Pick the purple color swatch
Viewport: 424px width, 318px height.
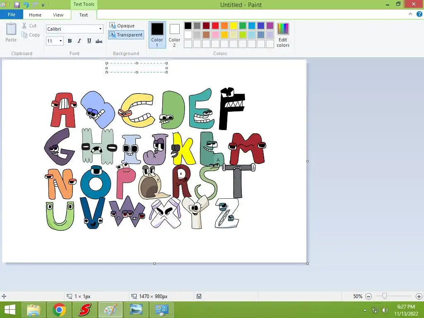click(x=270, y=26)
